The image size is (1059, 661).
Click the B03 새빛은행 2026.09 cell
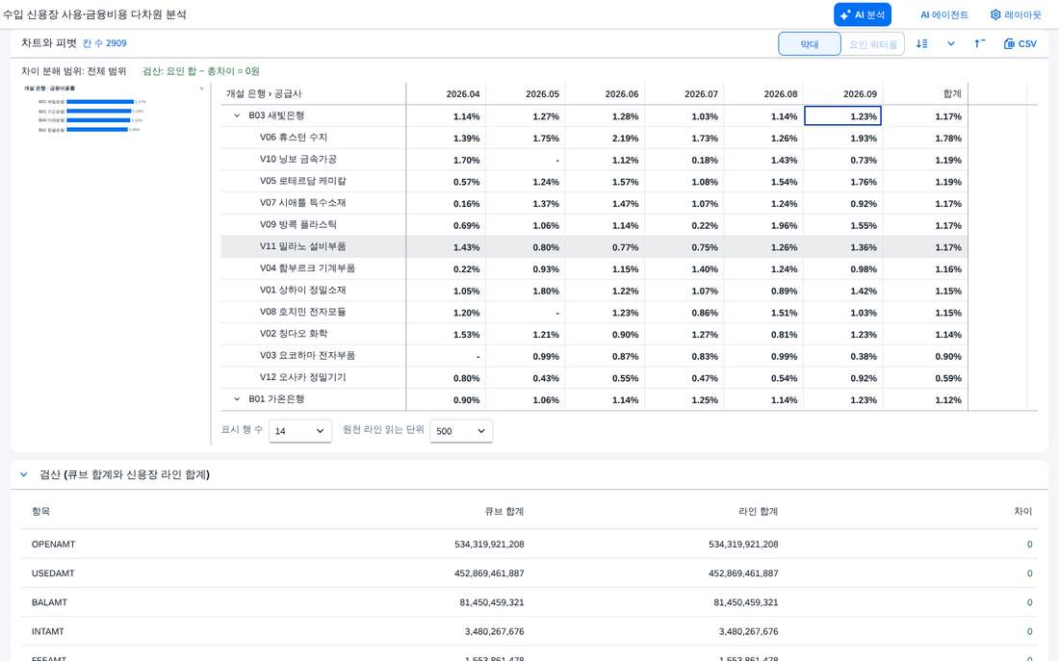(843, 116)
